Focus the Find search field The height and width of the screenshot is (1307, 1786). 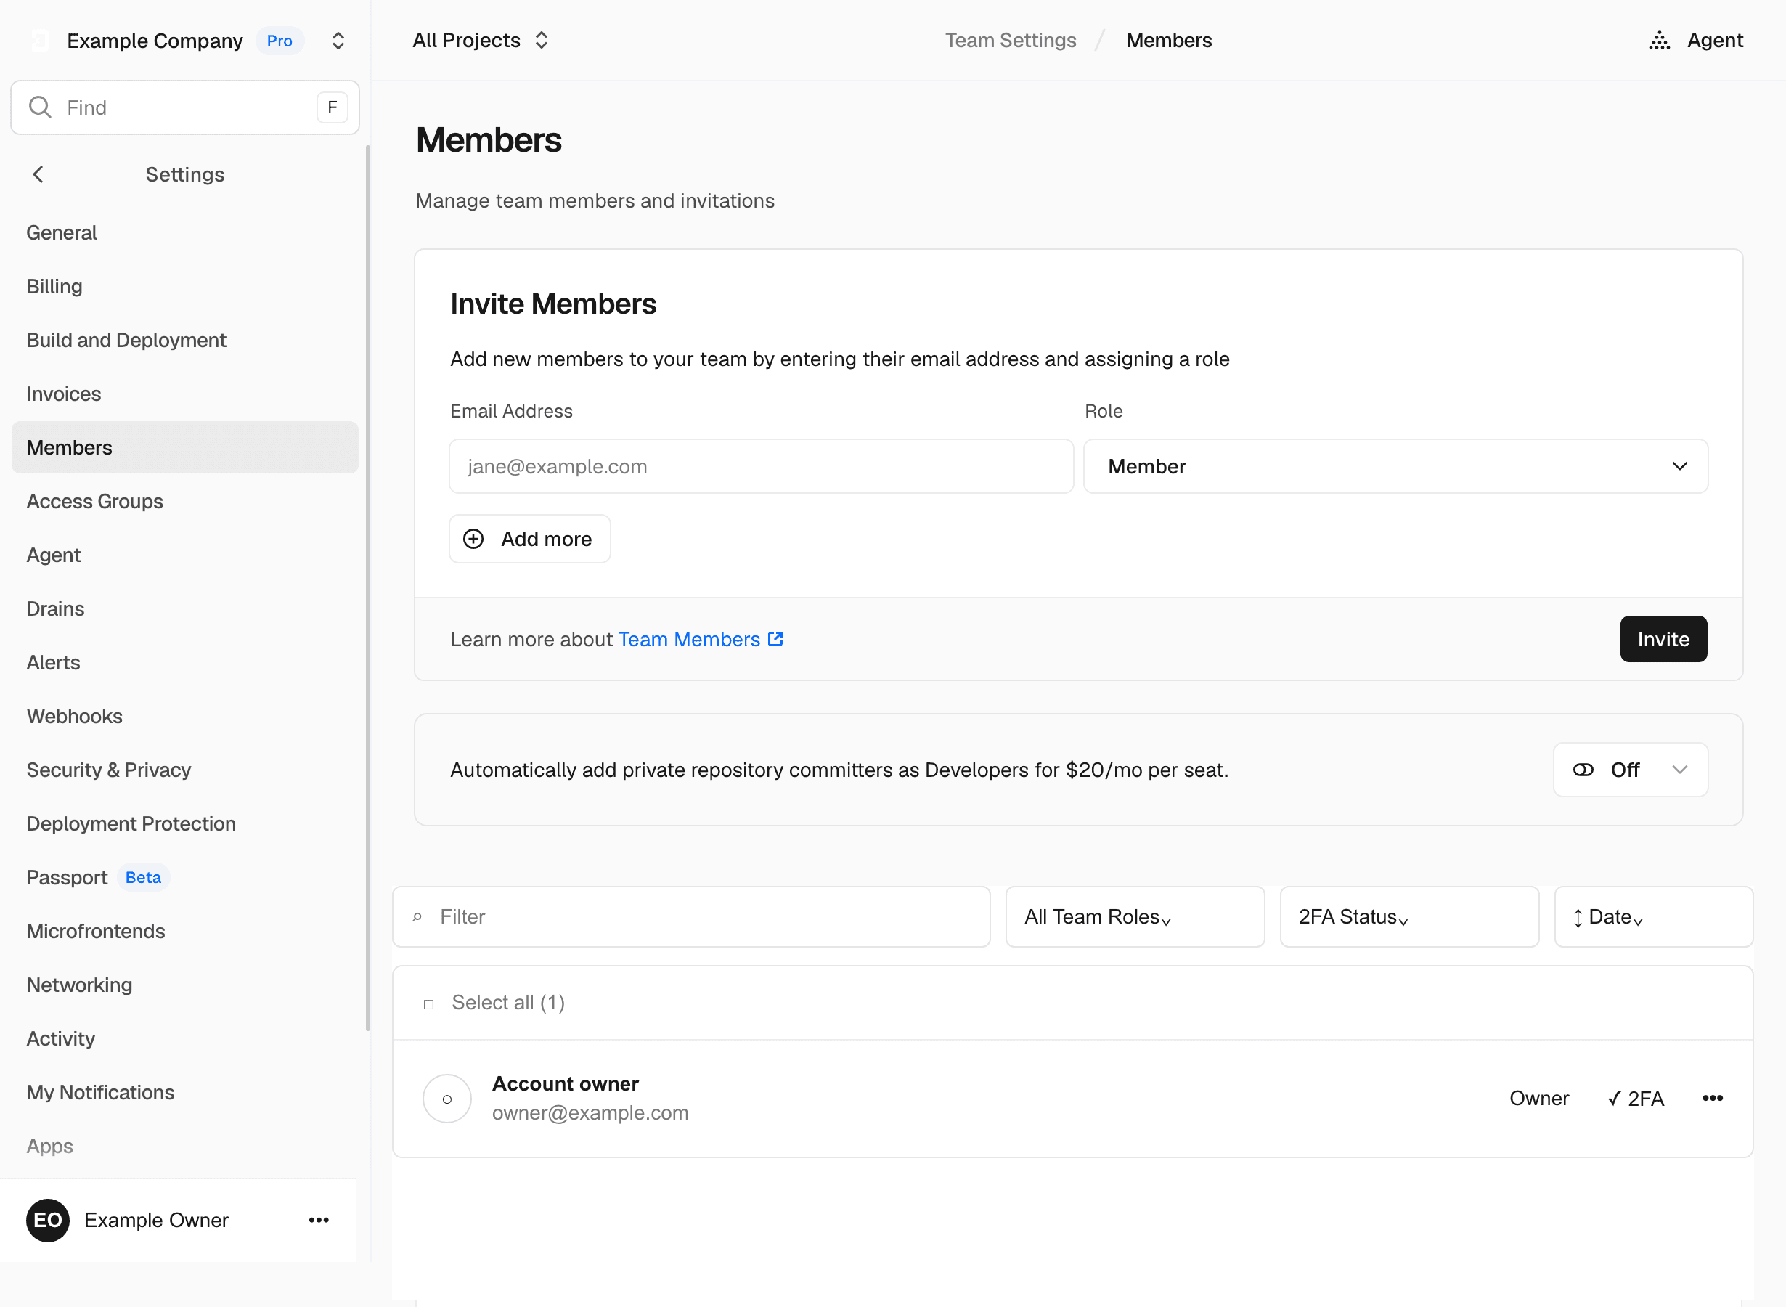tap(185, 107)
